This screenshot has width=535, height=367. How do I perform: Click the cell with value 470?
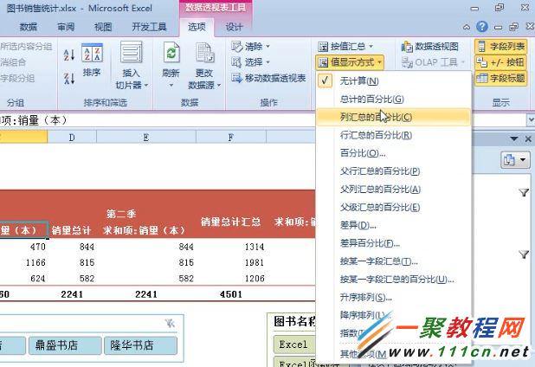[x=23, y=247]
